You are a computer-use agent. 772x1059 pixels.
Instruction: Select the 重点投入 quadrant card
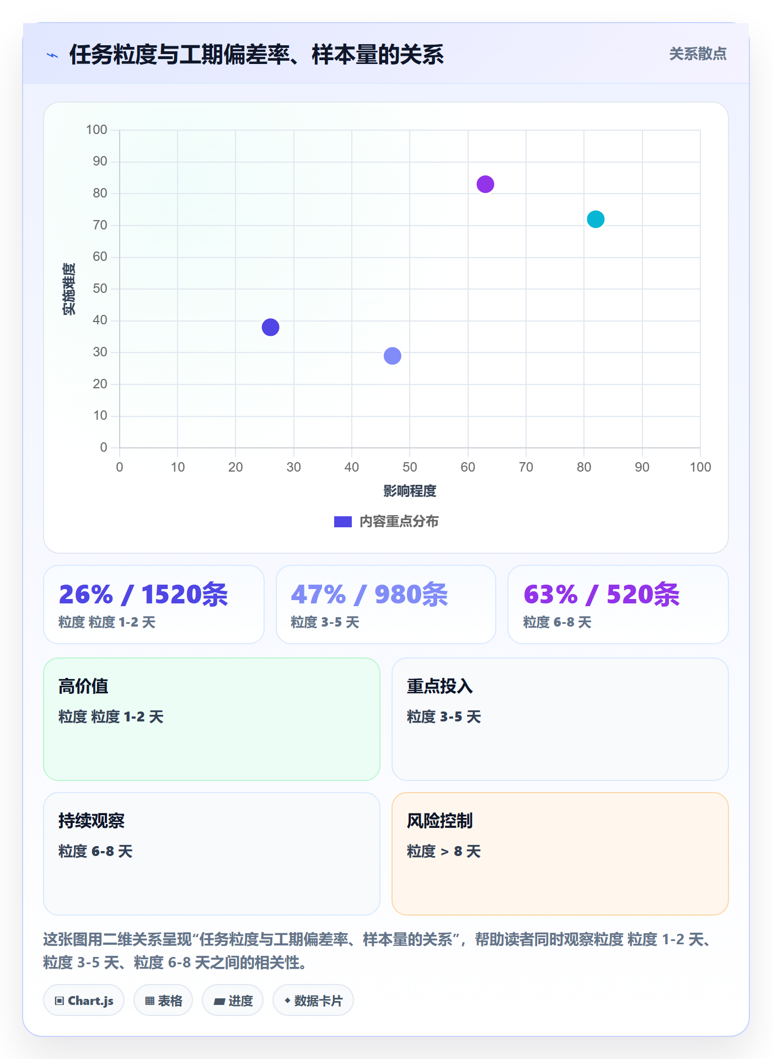click(x=560, y=719)
